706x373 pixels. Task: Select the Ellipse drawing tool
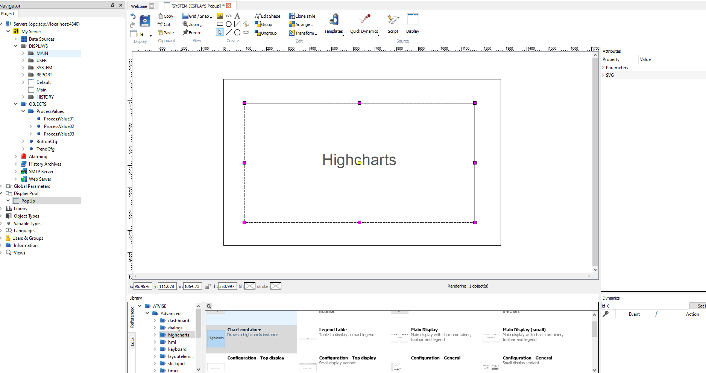pyautogui.click(x=246, y=32)
